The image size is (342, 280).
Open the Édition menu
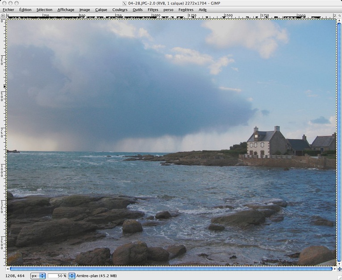(x=25, y=9)
